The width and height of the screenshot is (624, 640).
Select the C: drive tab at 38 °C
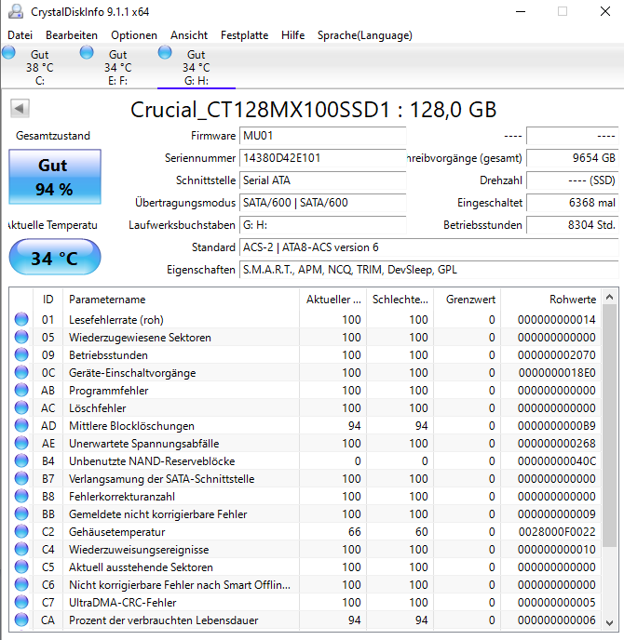(x=40, y=67)
